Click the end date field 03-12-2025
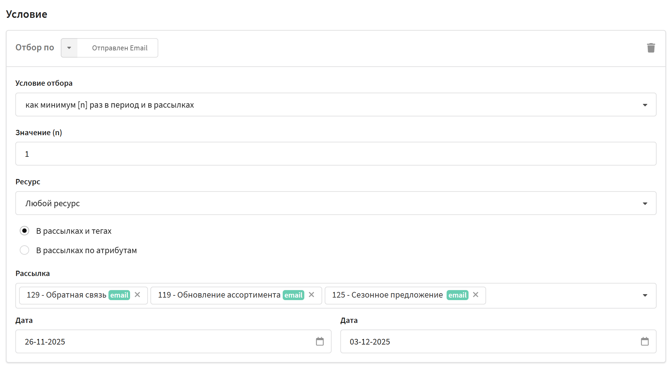The width and height of the screenshot is (671, 368). tap(489, 341)
